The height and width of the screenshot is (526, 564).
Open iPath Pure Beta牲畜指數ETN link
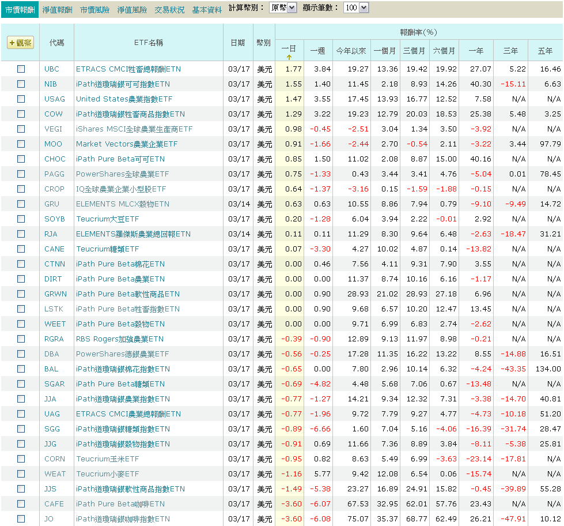(x=128, y=309)
